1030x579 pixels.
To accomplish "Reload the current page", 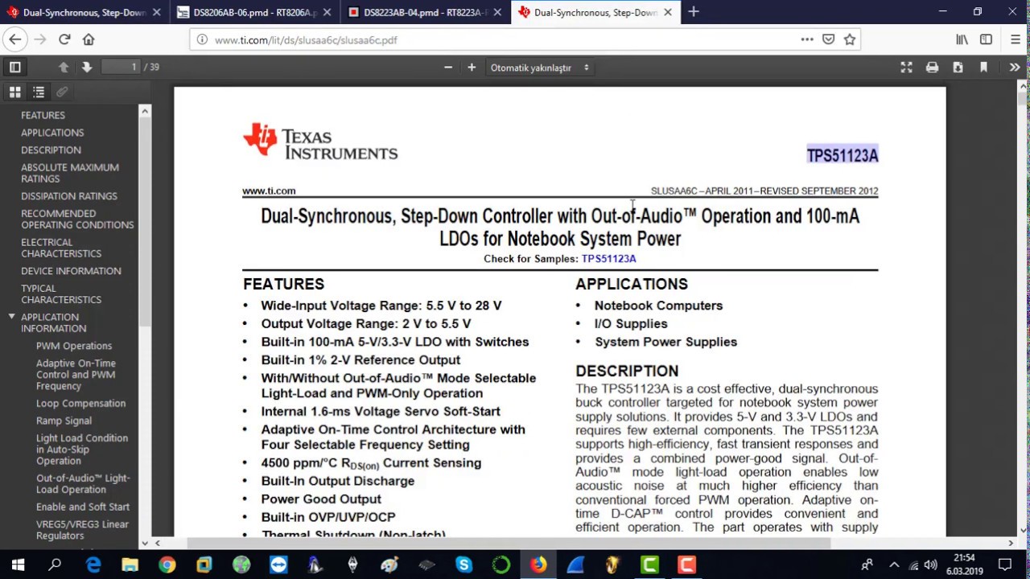I will 64,39.
